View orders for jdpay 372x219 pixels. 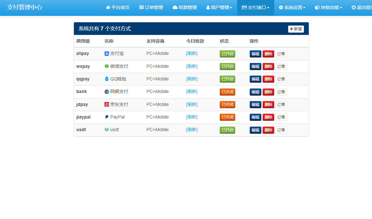(x=281, y=105)
